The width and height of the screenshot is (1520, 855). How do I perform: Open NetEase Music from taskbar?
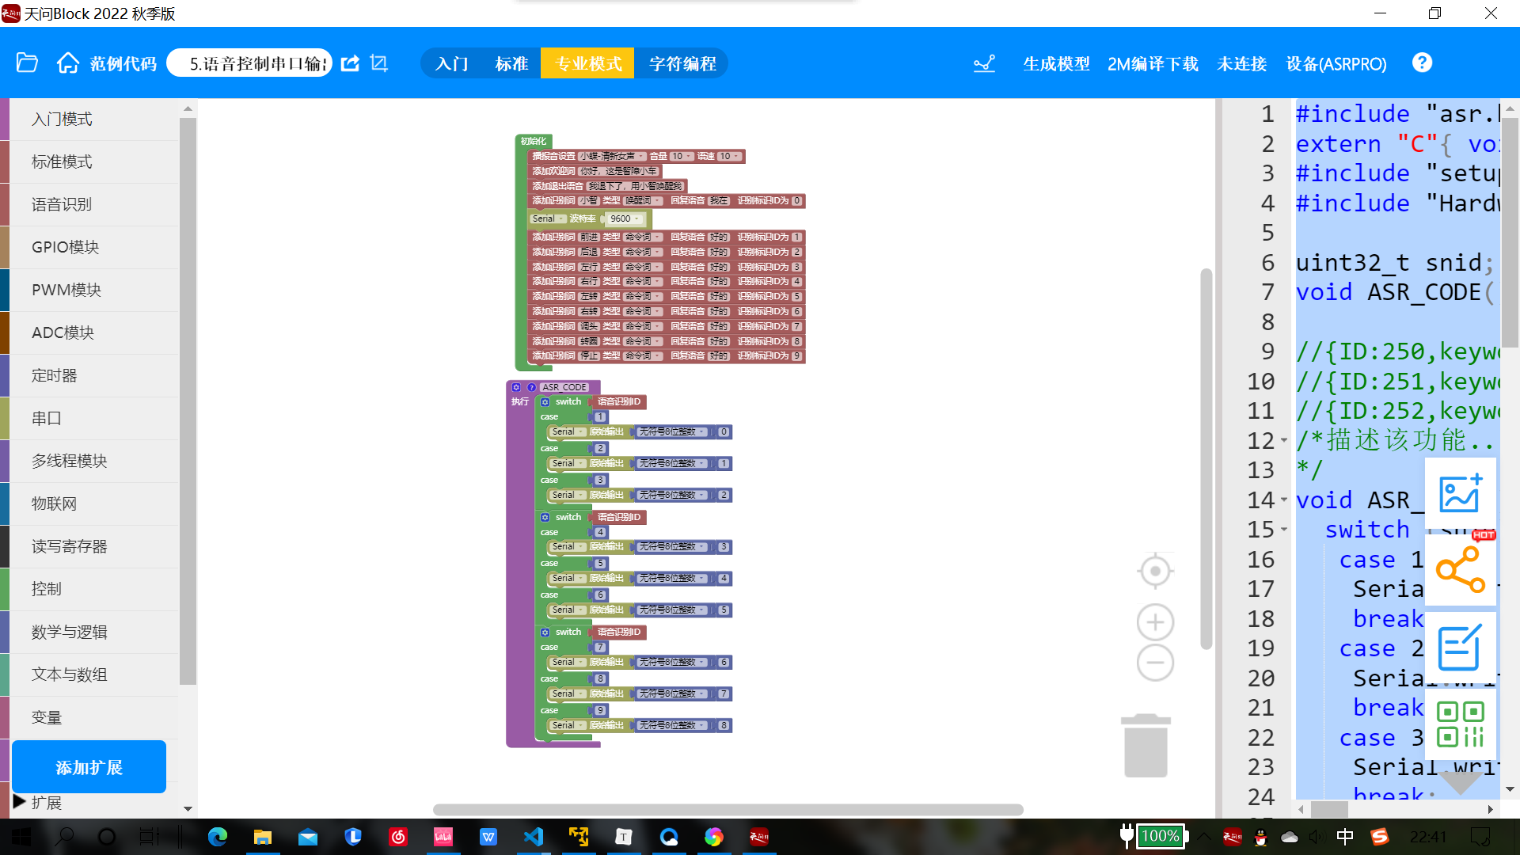click(x=398, y=837)
